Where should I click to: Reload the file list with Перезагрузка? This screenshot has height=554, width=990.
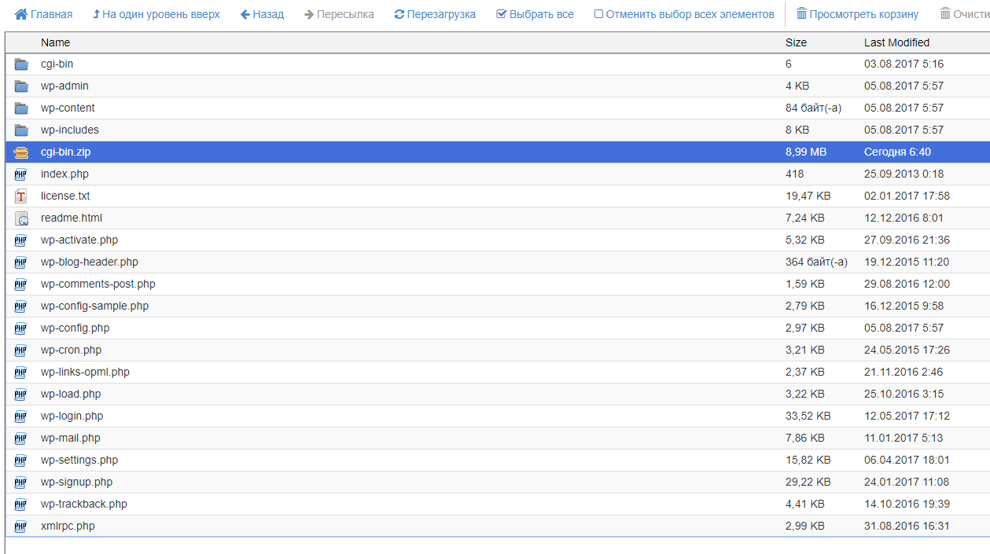click(x=435, y=14)
